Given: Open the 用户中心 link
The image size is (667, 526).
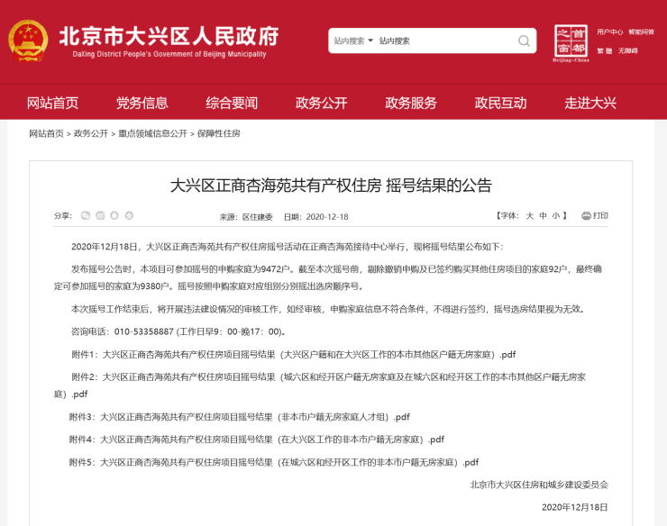Looking at the screenshot, I should pyautogui.click(x=609, y=32).
